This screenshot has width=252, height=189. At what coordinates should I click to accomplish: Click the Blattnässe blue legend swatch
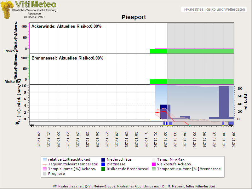pos(103,164)
